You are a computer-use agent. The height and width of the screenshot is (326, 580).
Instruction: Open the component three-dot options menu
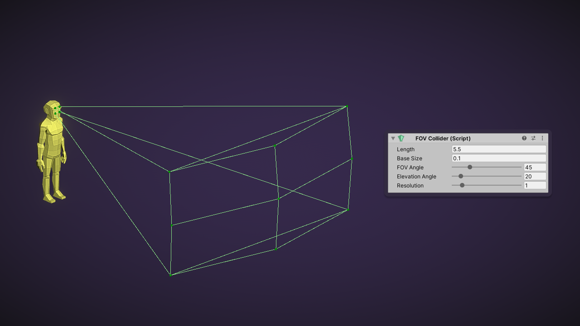pos(542,138)
